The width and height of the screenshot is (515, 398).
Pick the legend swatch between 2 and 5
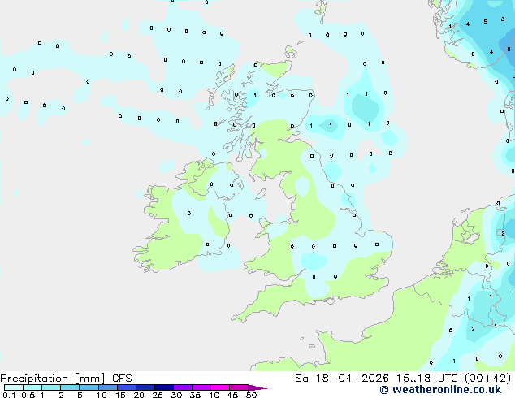tap(70, 387)
